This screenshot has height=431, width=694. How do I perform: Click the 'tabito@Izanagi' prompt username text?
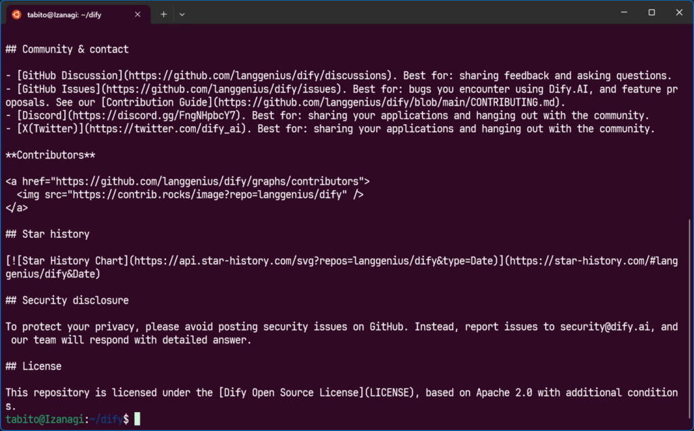pyautogui.click(x=45, y=419)
